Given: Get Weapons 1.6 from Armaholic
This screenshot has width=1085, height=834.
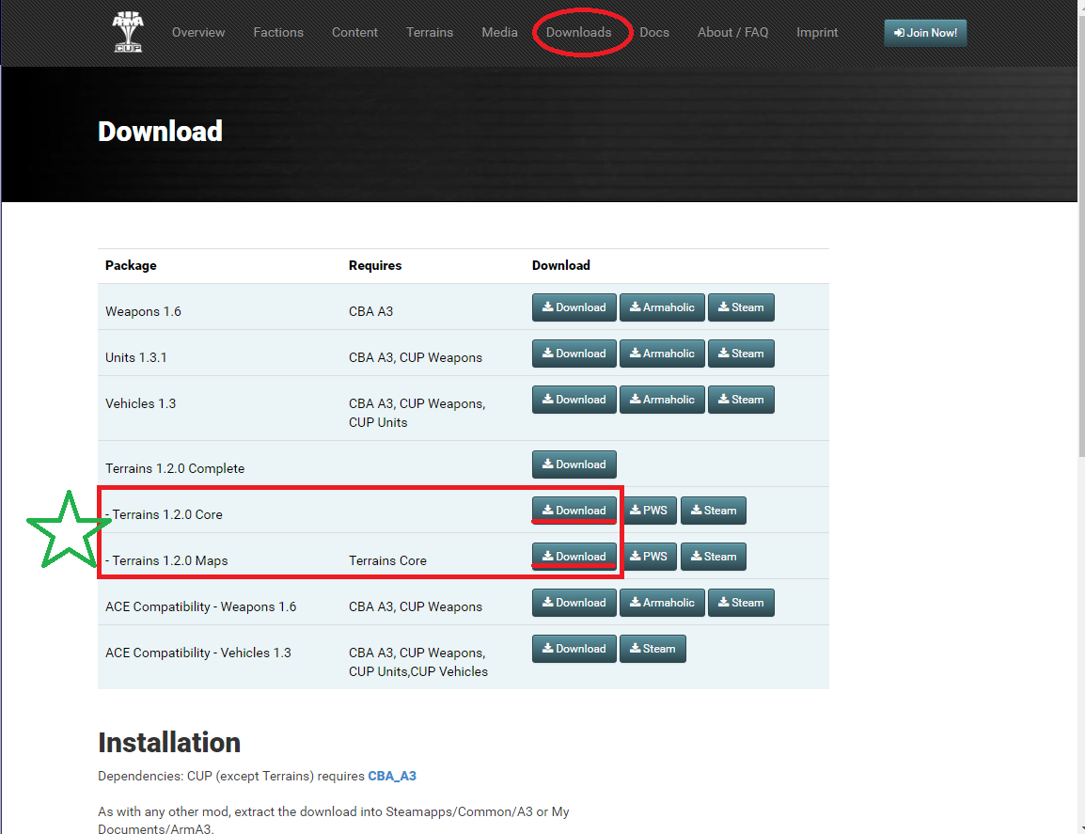Looking at the screenshot, I should point(662,307).
